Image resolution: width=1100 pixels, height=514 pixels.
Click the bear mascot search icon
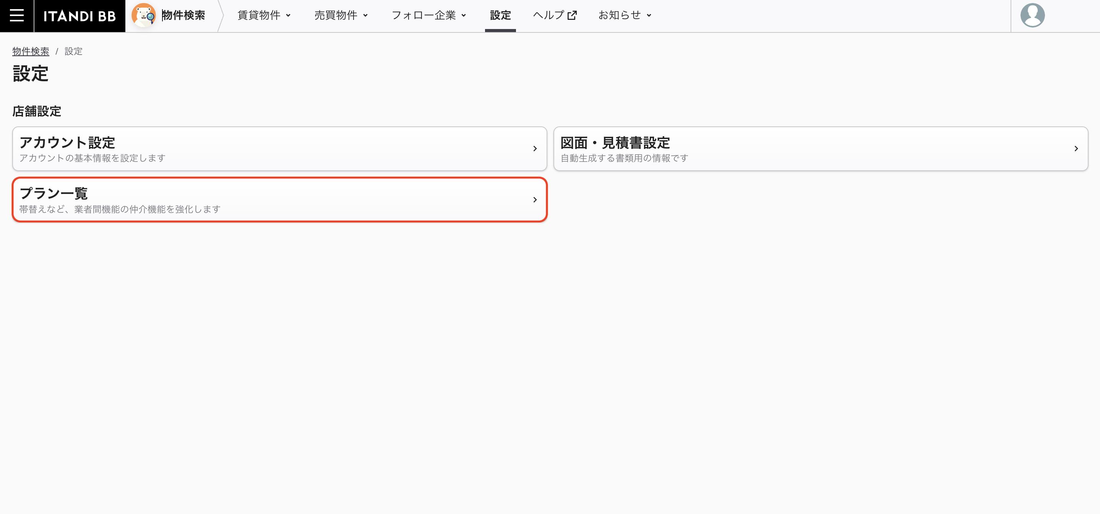pos(143,15)
